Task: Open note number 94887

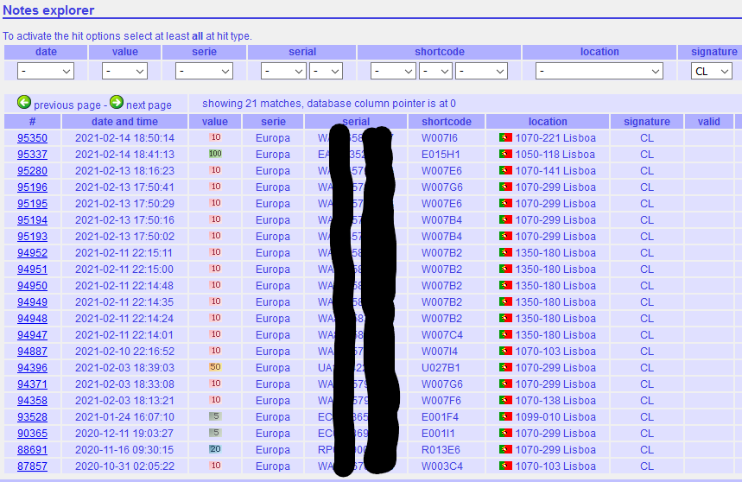Action: tap(32, 351)
